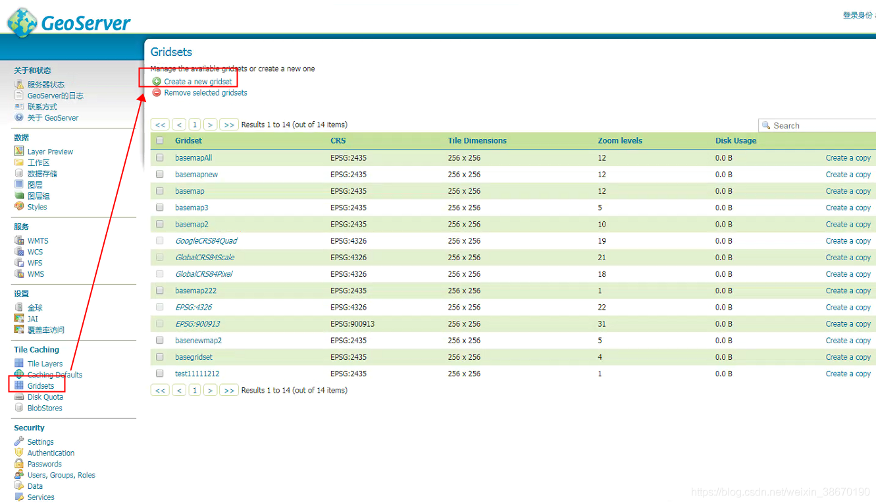The width and height of the screenshot is (876, 504).
Task: Click the Tile Layers icon
Action: click(19, 364)
